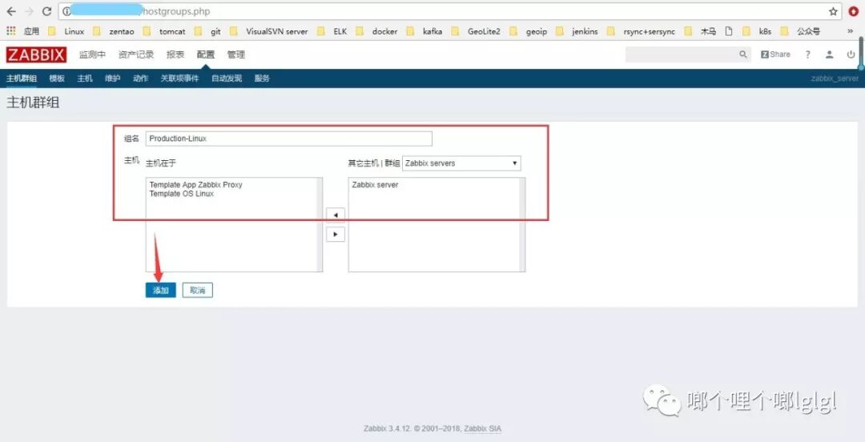Select the 维护 submenu tab
This screenshot has width=865, height=442.
[113, 78]
